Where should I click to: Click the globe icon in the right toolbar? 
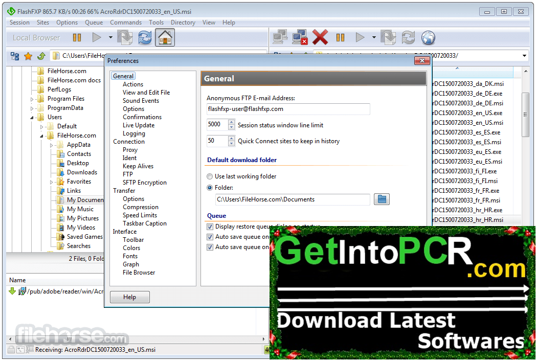(428, 38)
